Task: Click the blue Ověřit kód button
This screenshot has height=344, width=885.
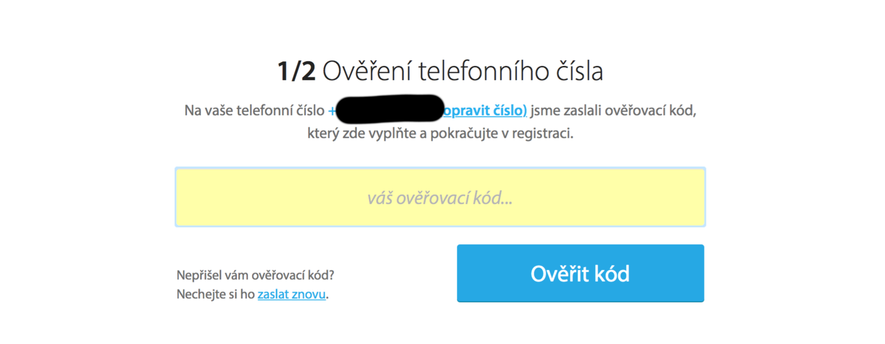Action: point(580,273)
